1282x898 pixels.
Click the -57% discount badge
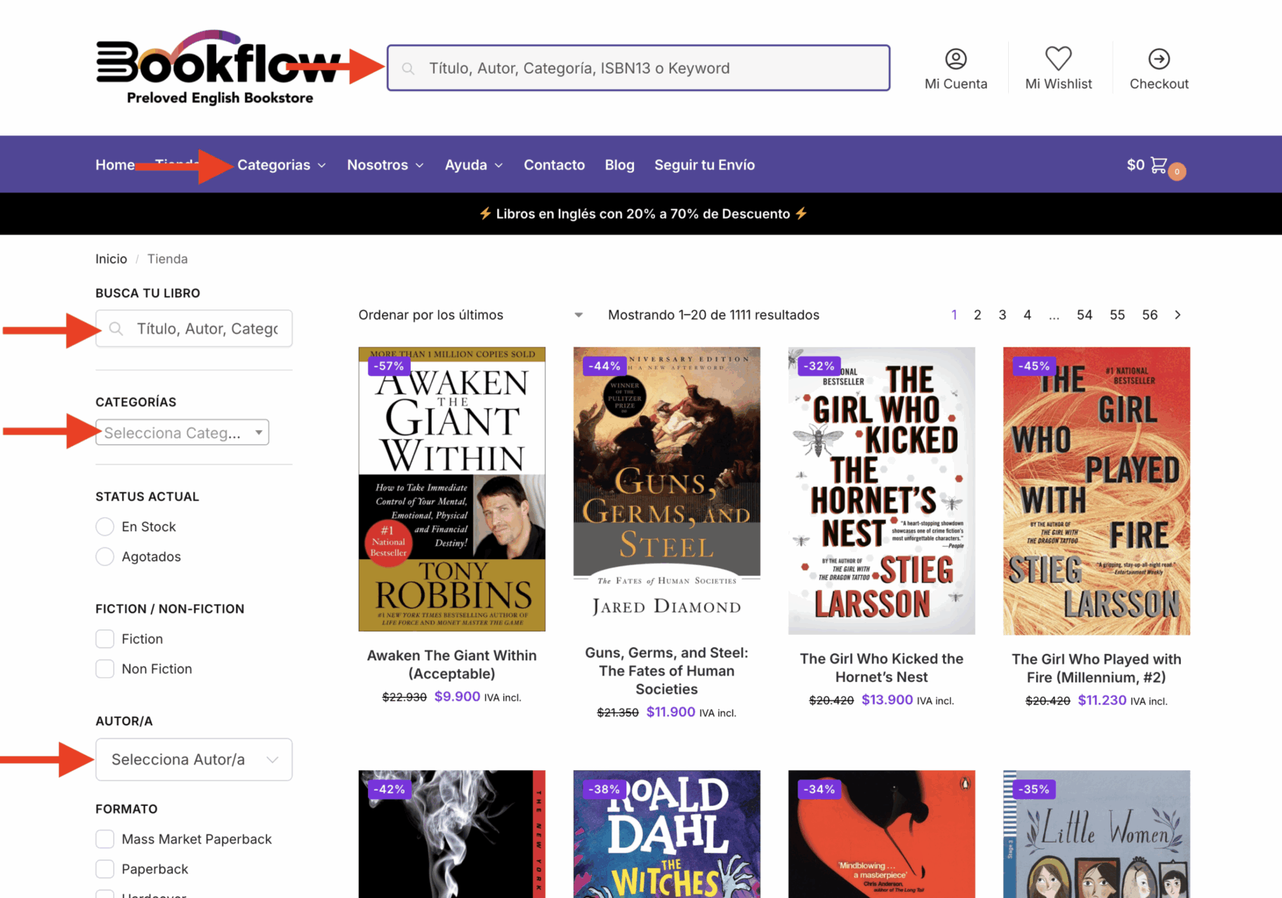389,366
